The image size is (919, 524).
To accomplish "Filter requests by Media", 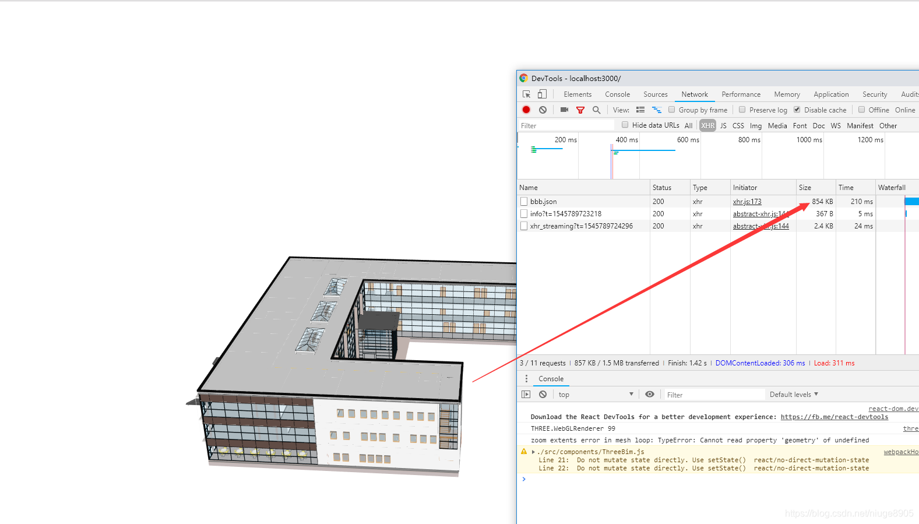I will pyautogui.click(x=777, y=125).
